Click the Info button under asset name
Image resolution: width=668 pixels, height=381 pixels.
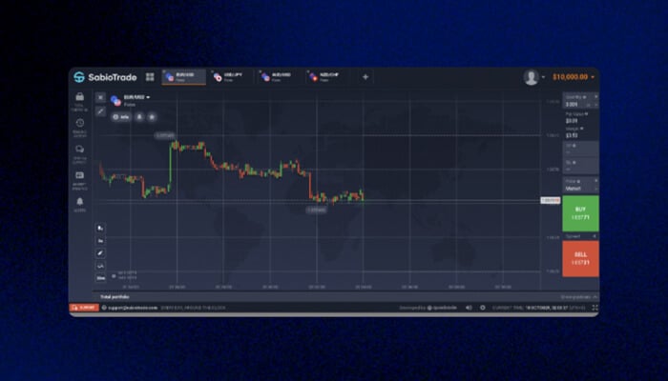[121, 117]
